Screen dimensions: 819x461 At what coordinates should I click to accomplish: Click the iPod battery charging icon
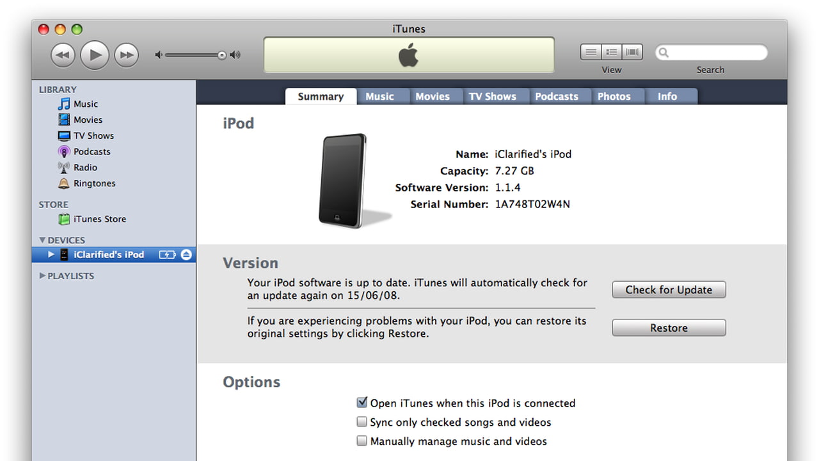pyautogui.click(x=167, y=254)
